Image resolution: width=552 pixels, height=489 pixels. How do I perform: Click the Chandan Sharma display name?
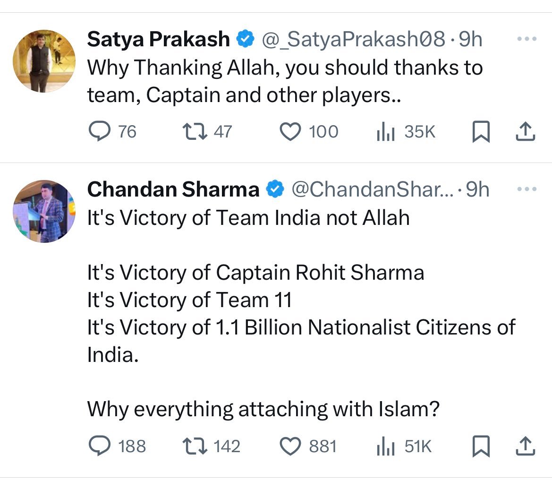pos(173,189)
